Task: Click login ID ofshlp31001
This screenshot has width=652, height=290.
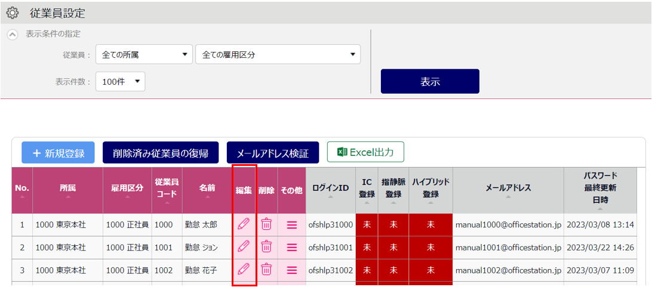Action: point(331,247)
